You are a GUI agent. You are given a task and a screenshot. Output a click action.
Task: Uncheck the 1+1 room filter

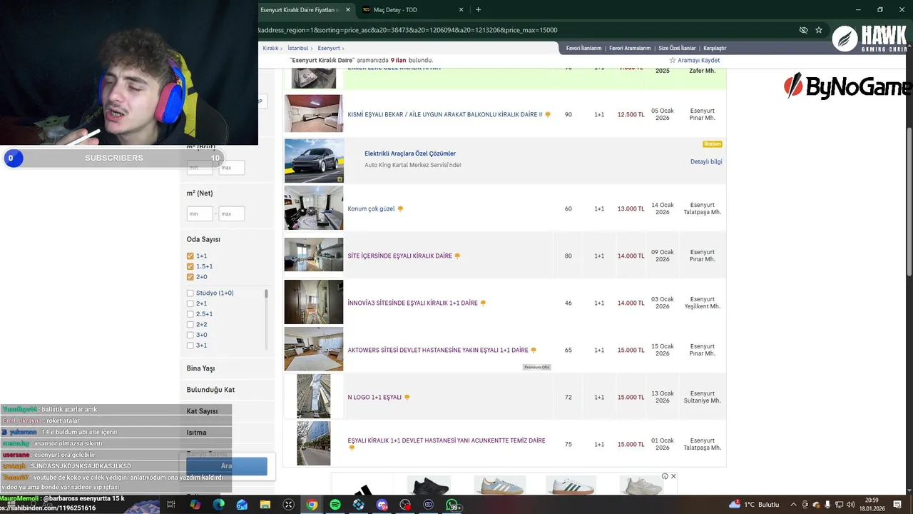[190, 256]
